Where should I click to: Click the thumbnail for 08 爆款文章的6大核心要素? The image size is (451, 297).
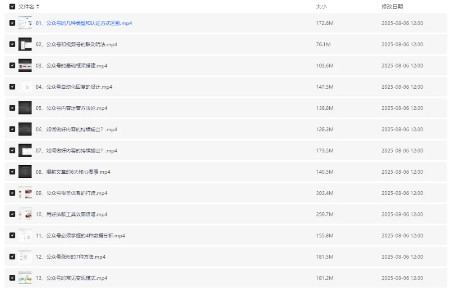pos(25,172)
